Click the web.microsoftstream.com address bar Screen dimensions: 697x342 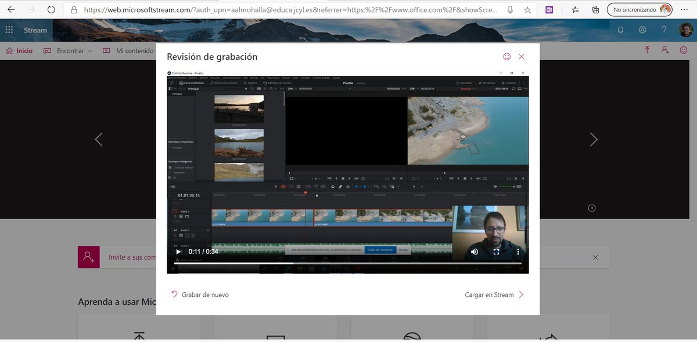290,10
